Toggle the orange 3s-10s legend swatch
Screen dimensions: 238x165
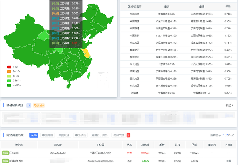click(x=9, y=72)
